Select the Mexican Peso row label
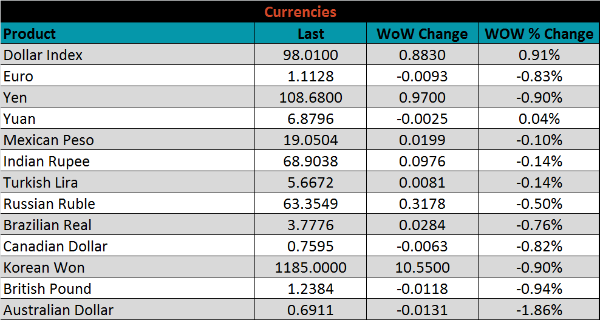The image size is (600, 320). click(x=49, y=140)
